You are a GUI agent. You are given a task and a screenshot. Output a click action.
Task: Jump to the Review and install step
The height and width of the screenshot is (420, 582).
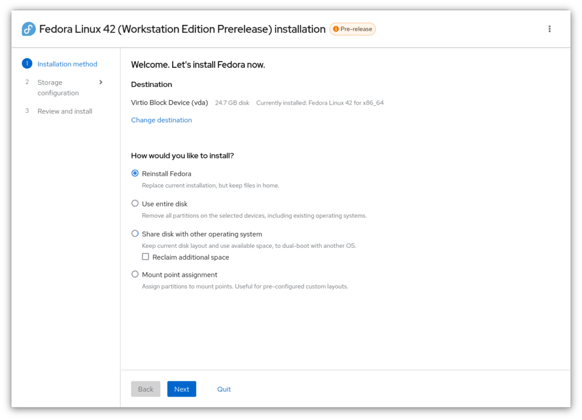click(x=64, y=111)
